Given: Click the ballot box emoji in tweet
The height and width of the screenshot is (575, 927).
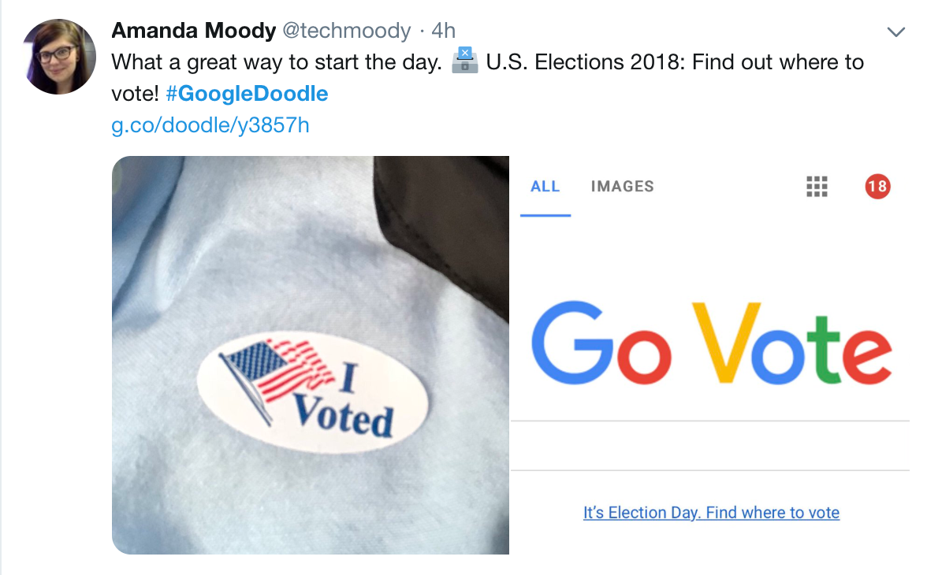Looking at the screenshot, I should click(x=465, y=62).
